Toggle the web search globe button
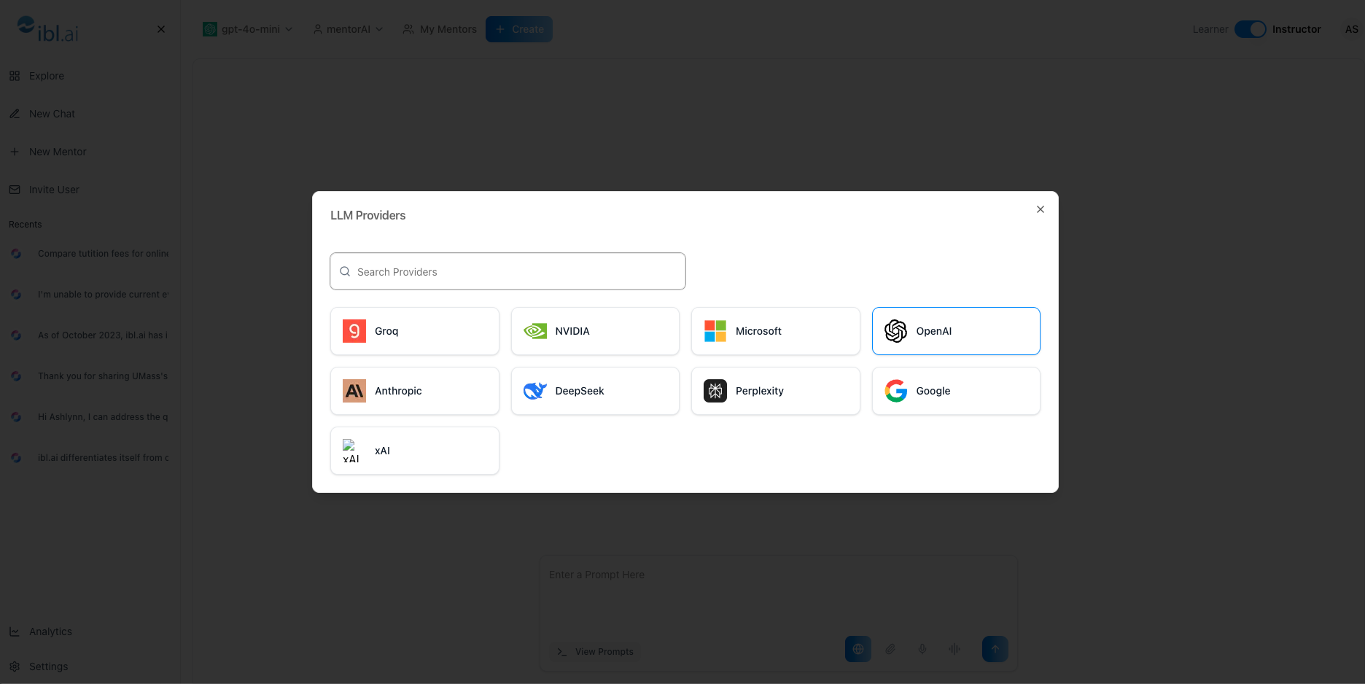1365x684 pixels. (x=858, y=649)
